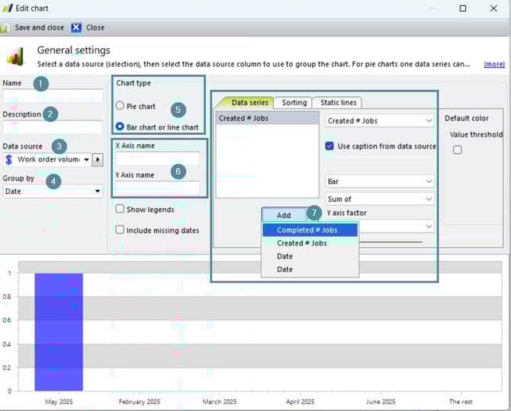Click the blue X Close icon
The image size is (511, 411).
pos(76,27)
